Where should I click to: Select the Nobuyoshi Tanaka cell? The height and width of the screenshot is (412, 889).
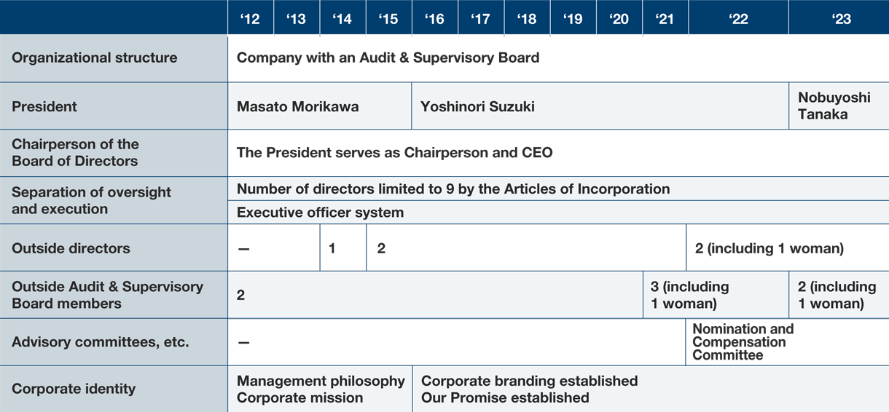pyautogui.click(x=839, y=106)
